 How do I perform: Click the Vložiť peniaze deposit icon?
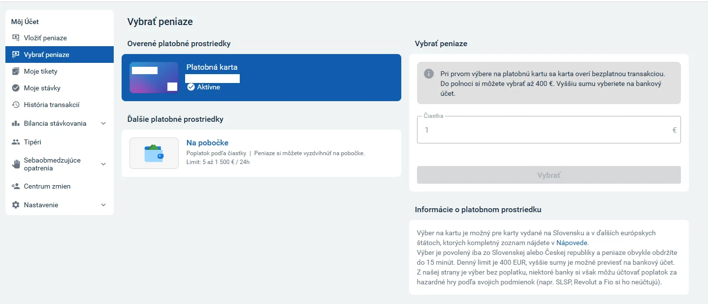(15, 38)
